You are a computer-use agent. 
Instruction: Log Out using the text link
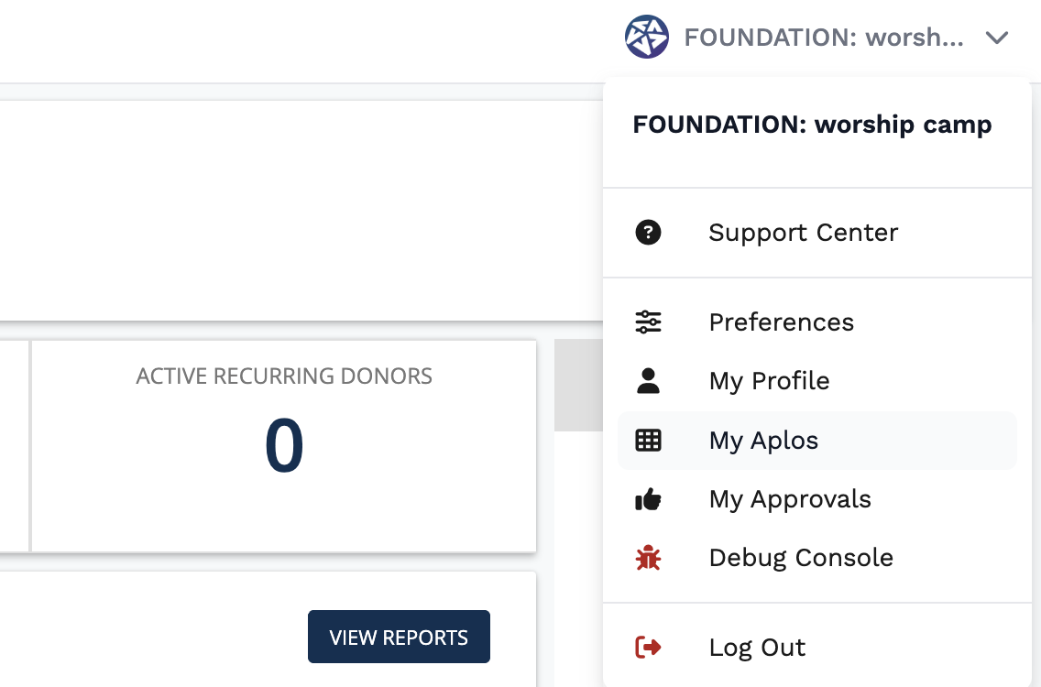click(x=757, y=648)
